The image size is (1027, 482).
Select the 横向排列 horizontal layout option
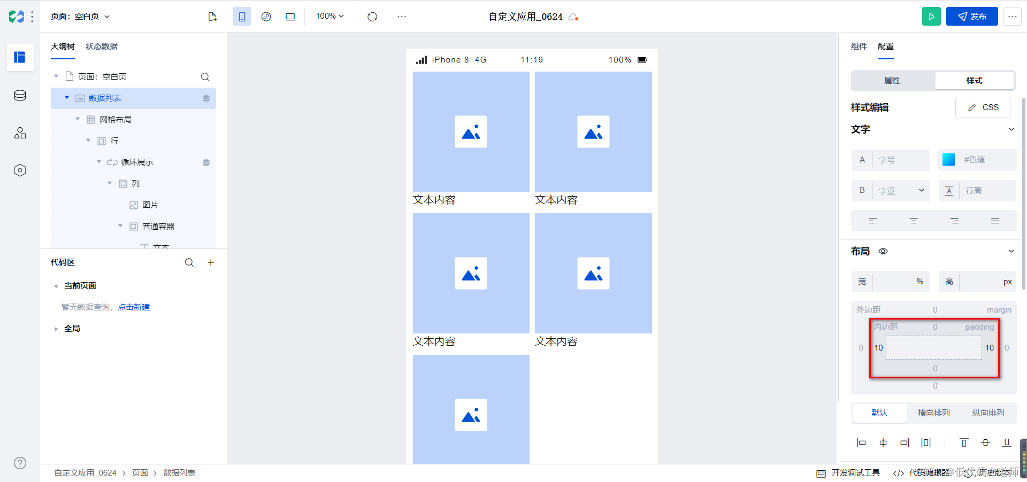(934, 413)
